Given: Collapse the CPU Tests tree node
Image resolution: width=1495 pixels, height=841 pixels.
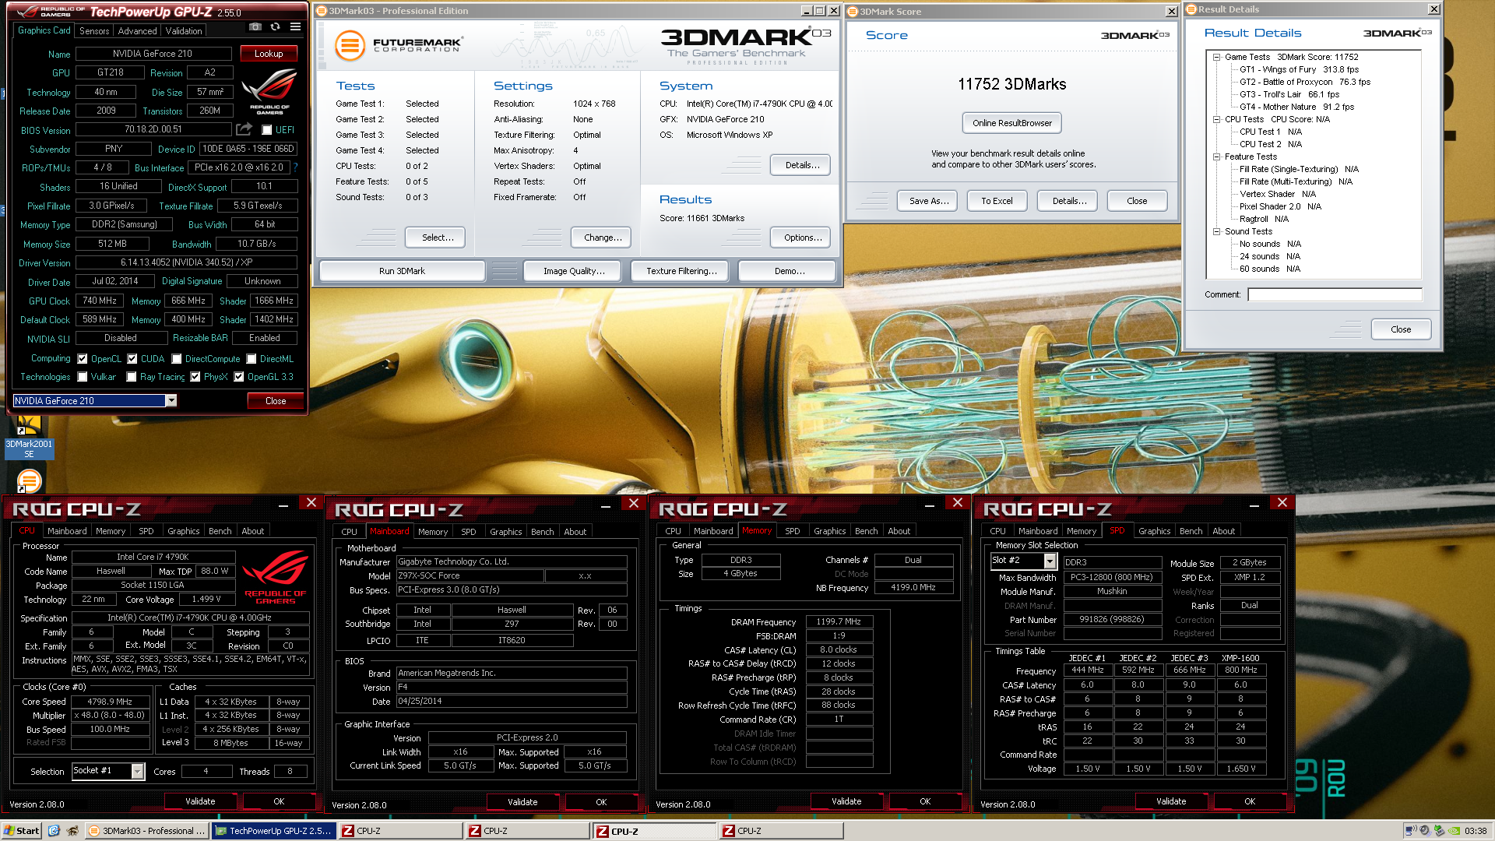Looking at the screenshot, I should 1216,119.
